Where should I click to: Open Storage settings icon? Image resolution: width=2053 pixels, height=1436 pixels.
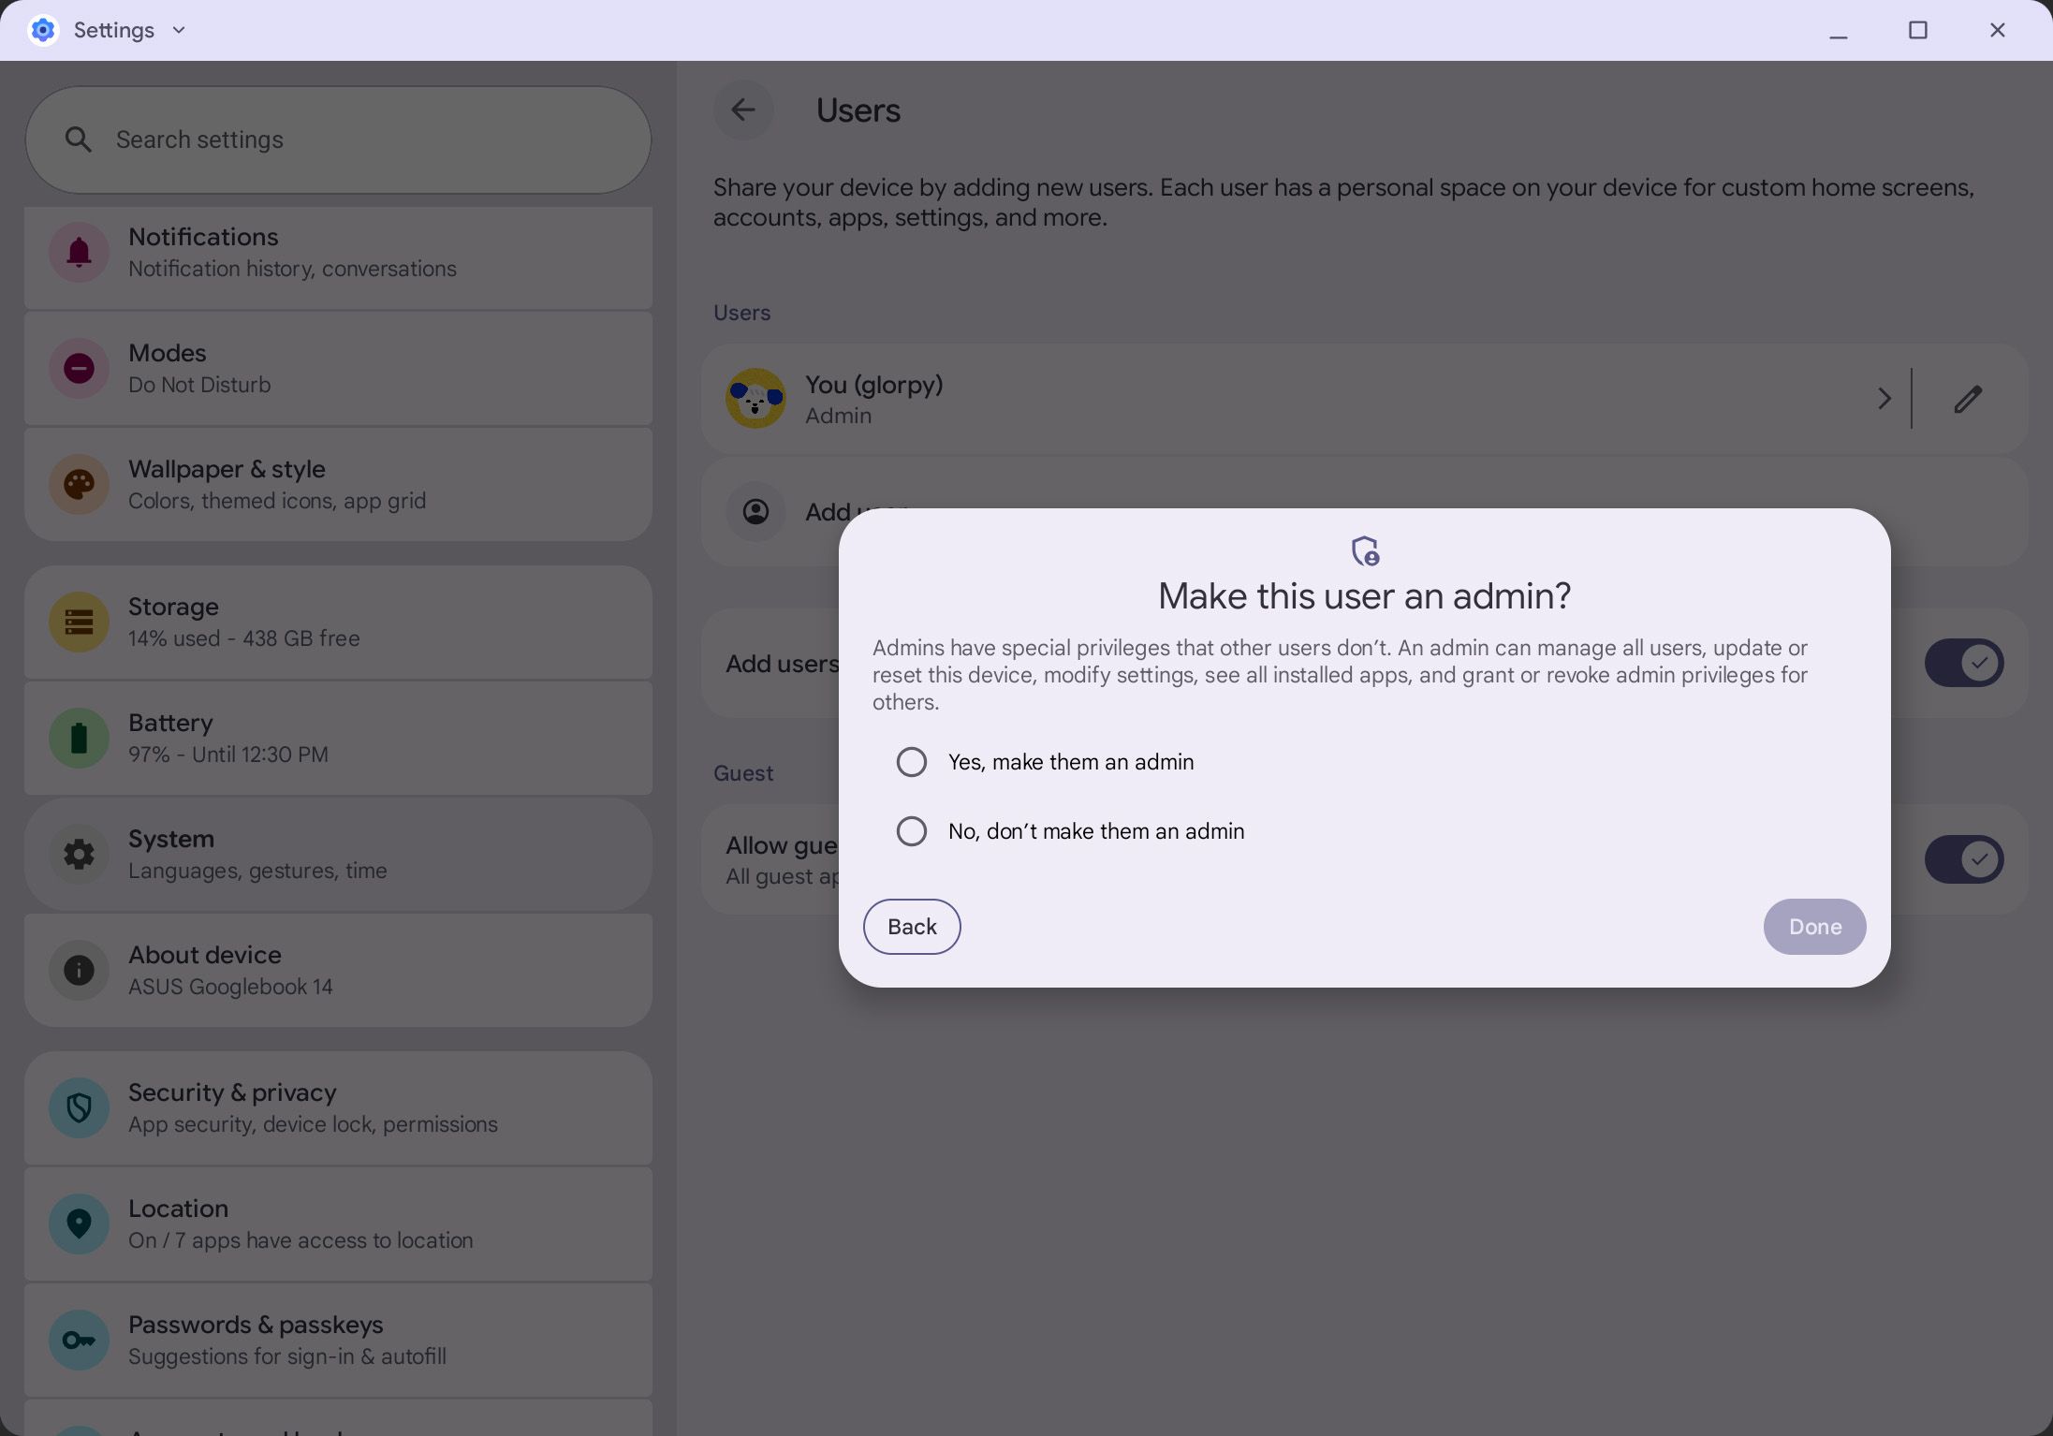click(x=79, y=622)
